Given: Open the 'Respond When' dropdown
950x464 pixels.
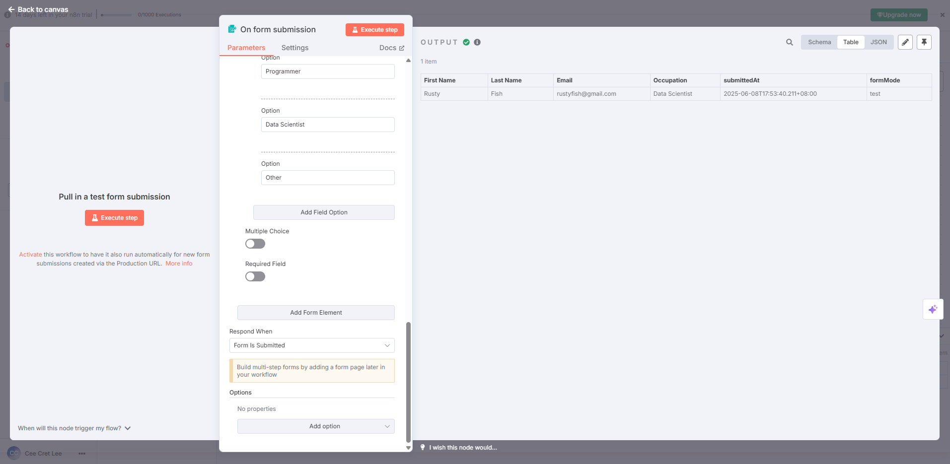Looking at the screenshot, I should click(x=311, y=345).
